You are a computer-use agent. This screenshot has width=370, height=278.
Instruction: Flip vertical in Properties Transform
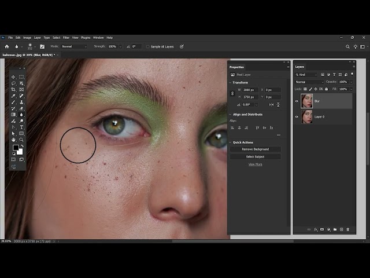click(278, 104)
